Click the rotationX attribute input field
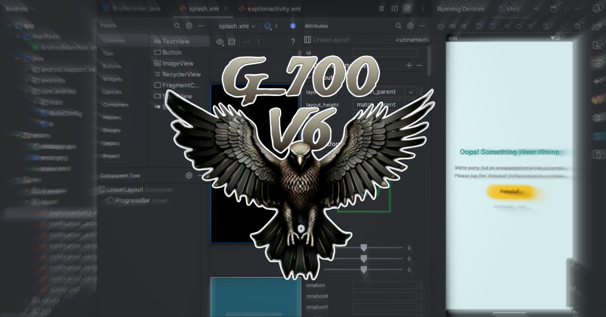Screen dimensions: 606x317 (x=385, y=296)
